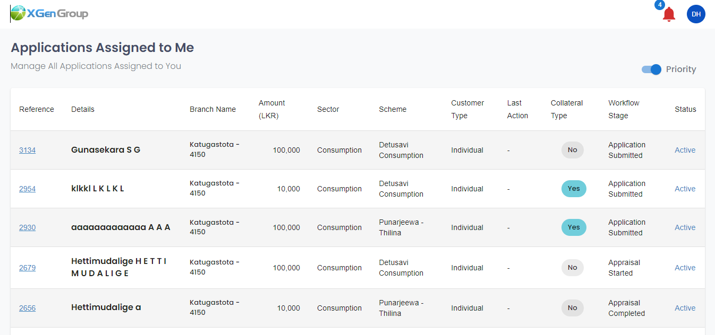Click the Amount (LKR) column header
This screenshot has width=715, height=335.
click(x=271, y=109)
